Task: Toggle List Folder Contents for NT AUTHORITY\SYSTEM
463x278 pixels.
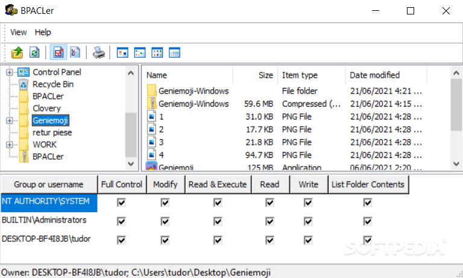Action: point(368,203)
